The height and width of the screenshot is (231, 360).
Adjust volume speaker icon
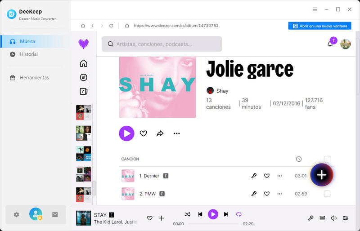[334, 218]
